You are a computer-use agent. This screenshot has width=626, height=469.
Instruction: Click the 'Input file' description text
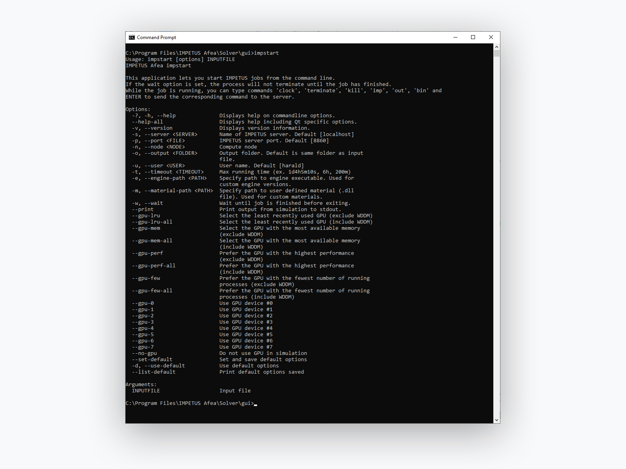click(235, 391)
